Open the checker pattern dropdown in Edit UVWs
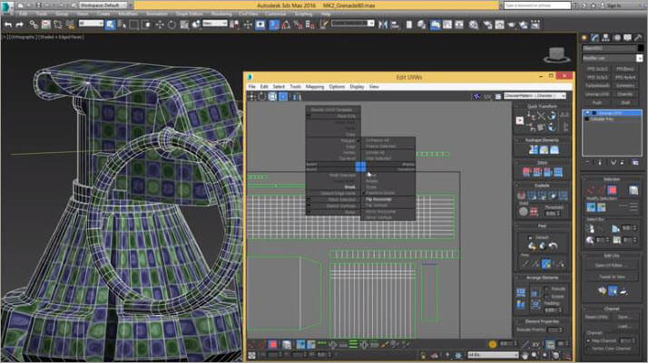Viewport: 648px width, 363px height. pos(535,96)
